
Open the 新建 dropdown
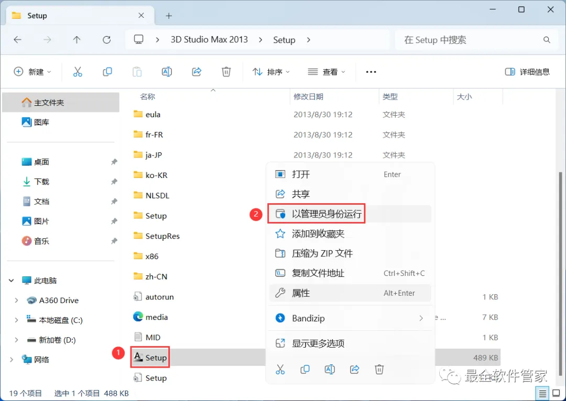pos(32,72)
